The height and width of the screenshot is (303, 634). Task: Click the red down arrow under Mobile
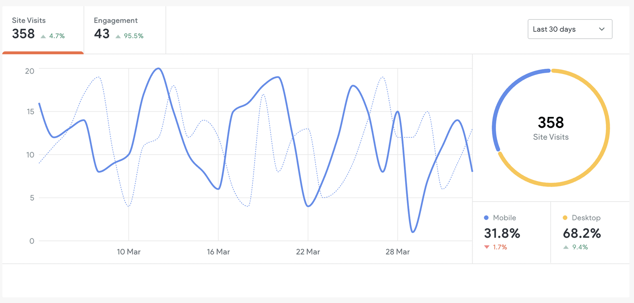point(487,247)
